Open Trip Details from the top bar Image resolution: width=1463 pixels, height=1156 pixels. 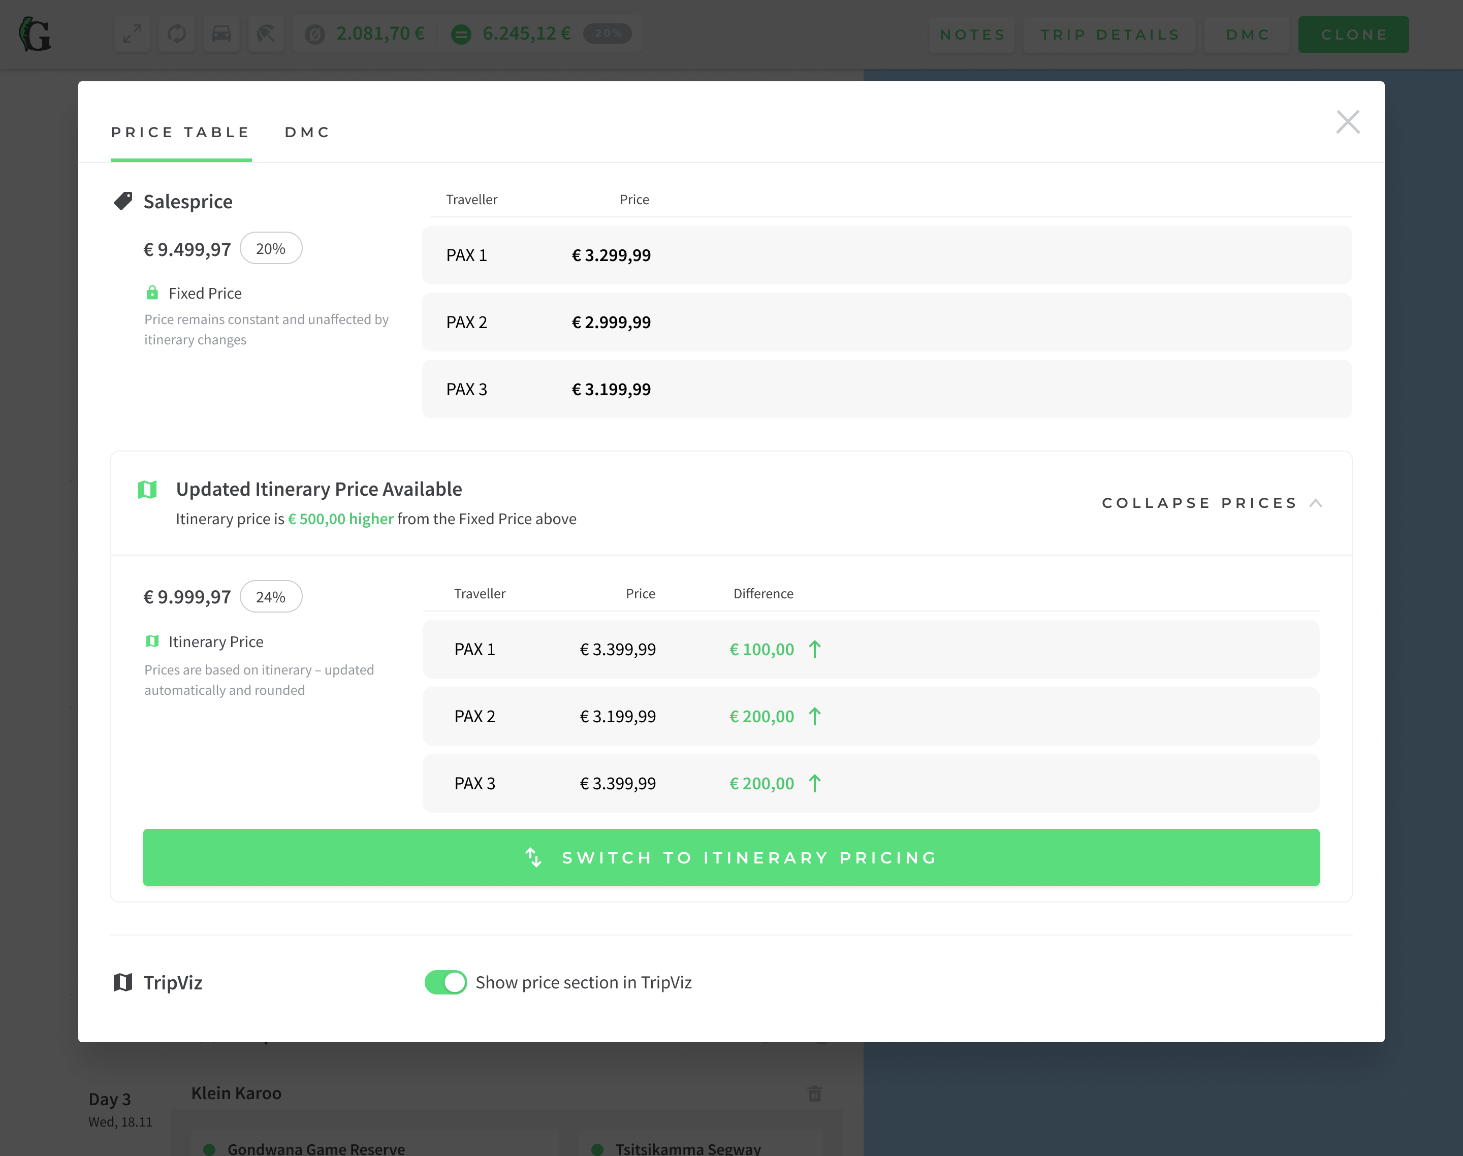click(x=1110, y=35)
